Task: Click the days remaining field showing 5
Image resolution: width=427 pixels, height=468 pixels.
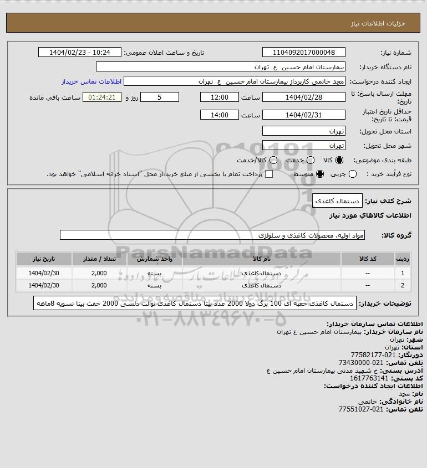Action: click(160, 97)
